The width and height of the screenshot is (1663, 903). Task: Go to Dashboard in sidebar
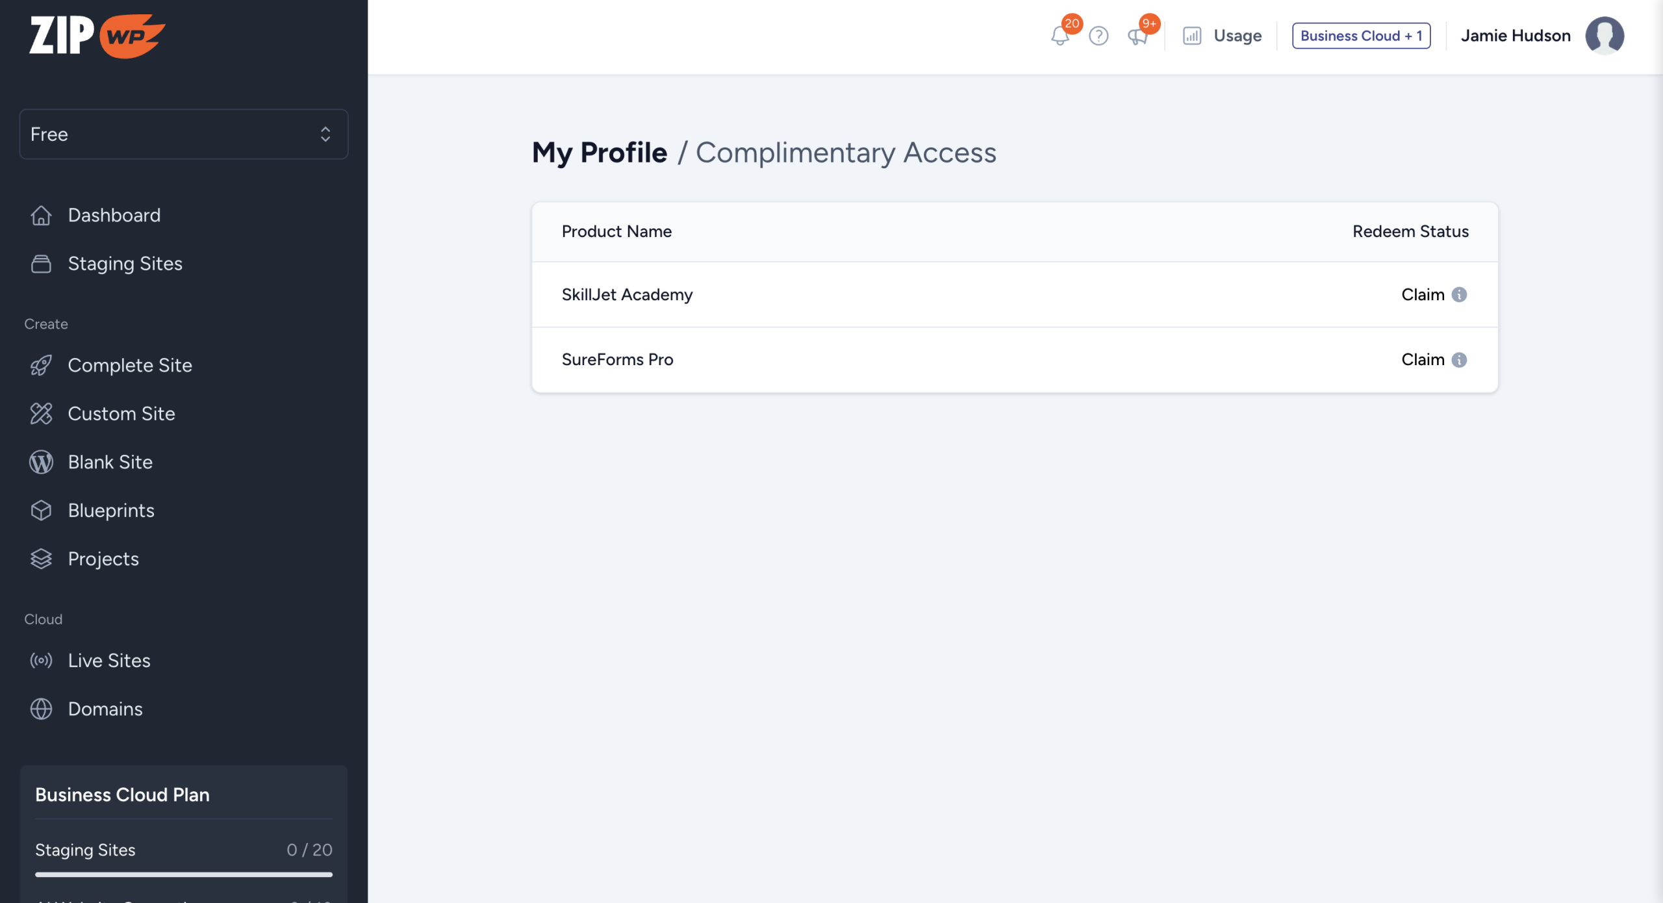114,215
